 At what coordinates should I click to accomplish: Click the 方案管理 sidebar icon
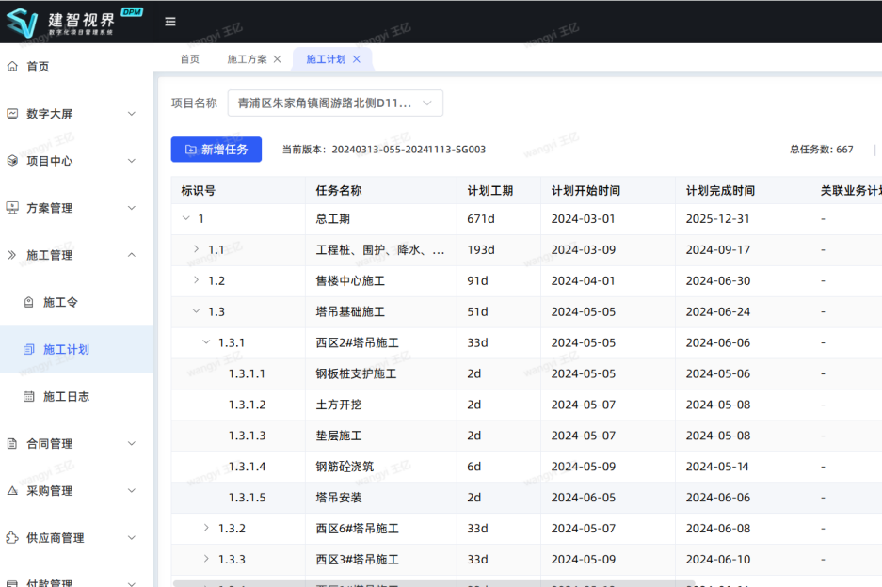click(12, 208)
